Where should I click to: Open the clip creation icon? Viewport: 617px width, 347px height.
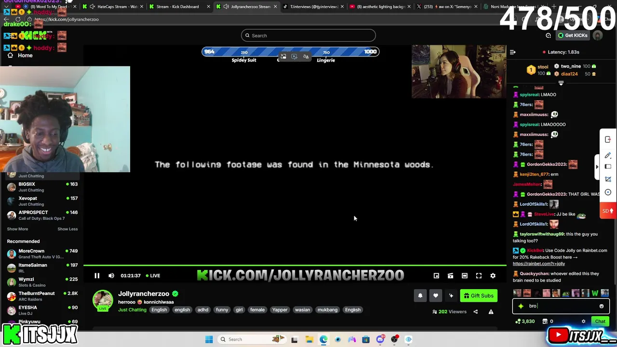pos(450,276)
